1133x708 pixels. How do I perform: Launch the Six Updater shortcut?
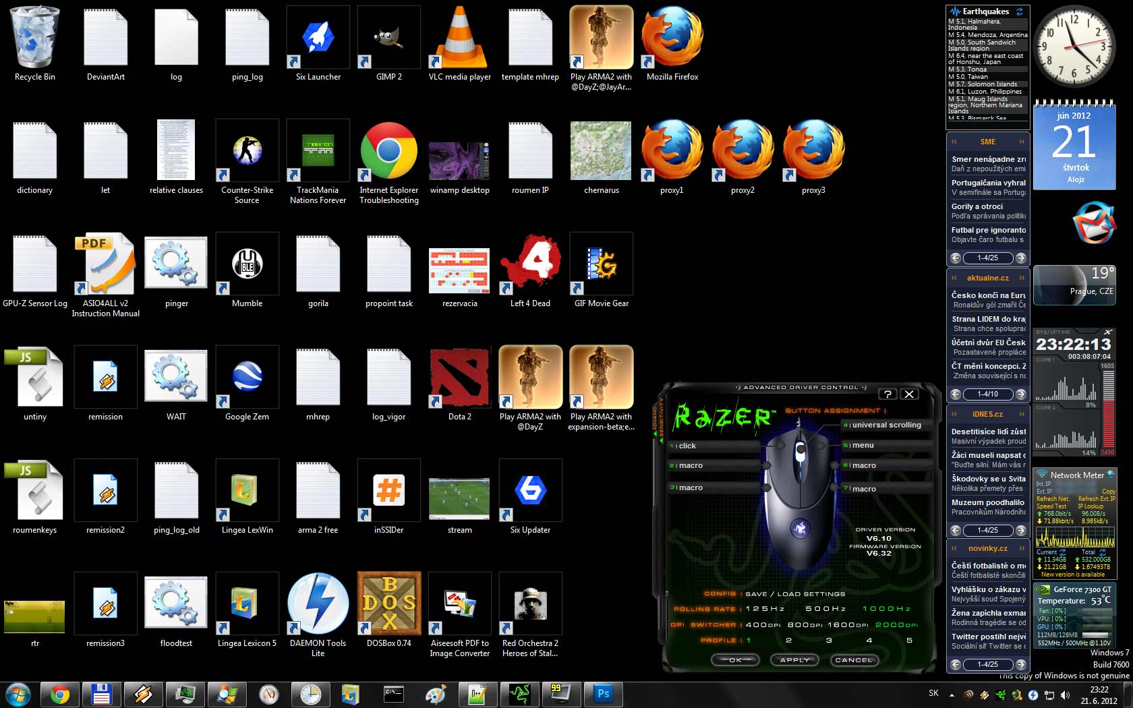point(530,496)
